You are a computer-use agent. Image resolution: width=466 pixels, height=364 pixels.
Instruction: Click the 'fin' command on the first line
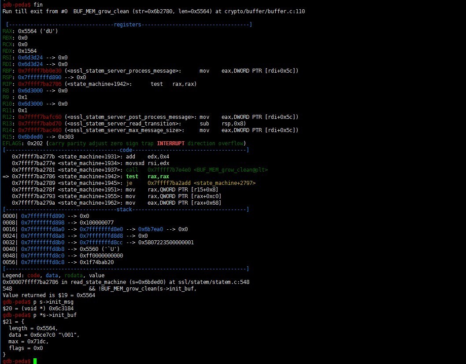[38, 4]
